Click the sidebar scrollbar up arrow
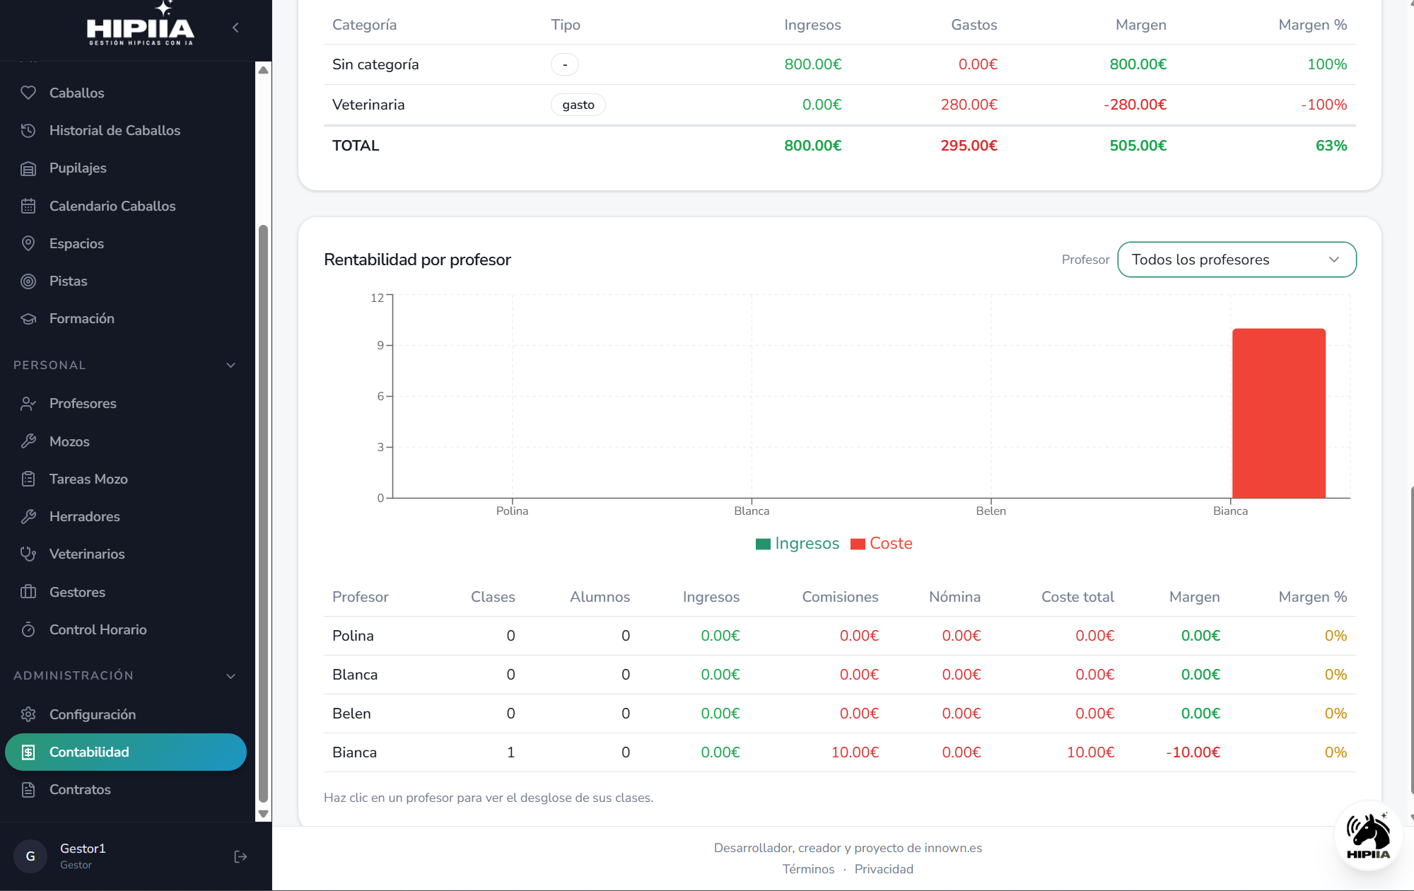 [x=263, y=70]
